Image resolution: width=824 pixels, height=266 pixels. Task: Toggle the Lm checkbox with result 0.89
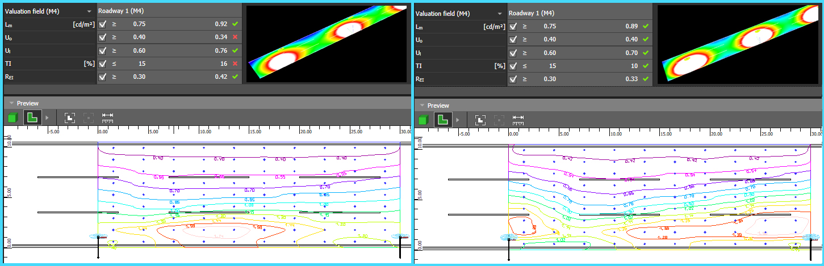click(x=513, y=26)
